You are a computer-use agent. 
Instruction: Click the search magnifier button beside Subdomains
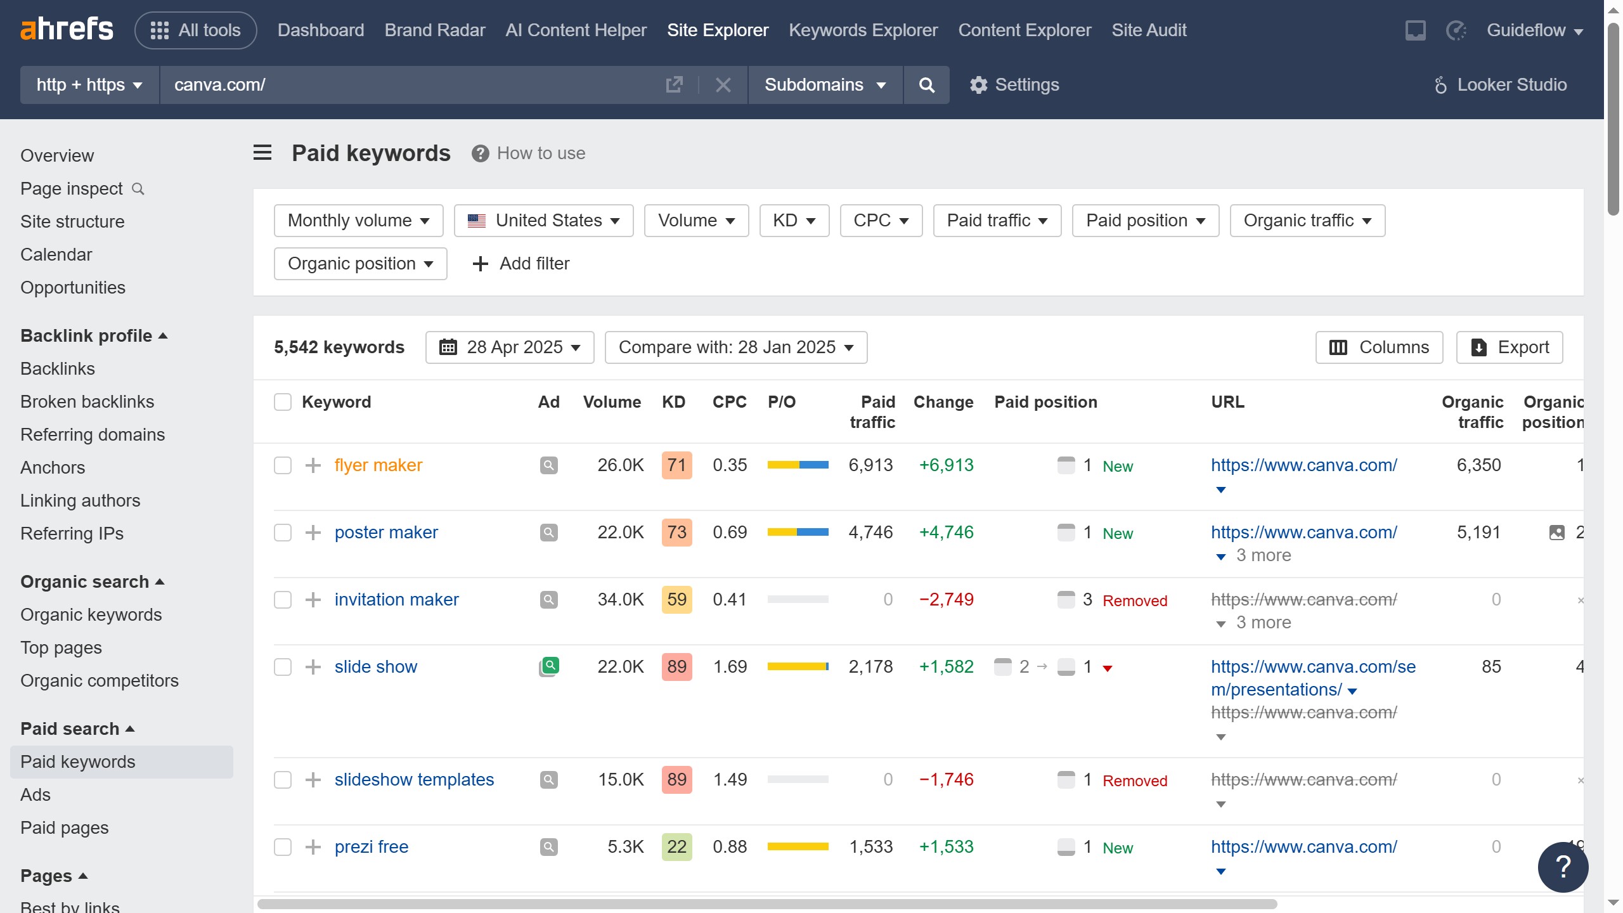click(926, 85)
